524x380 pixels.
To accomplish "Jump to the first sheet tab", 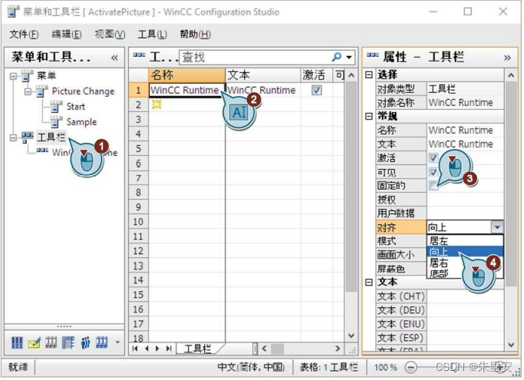I will click(x=135, y=349).
